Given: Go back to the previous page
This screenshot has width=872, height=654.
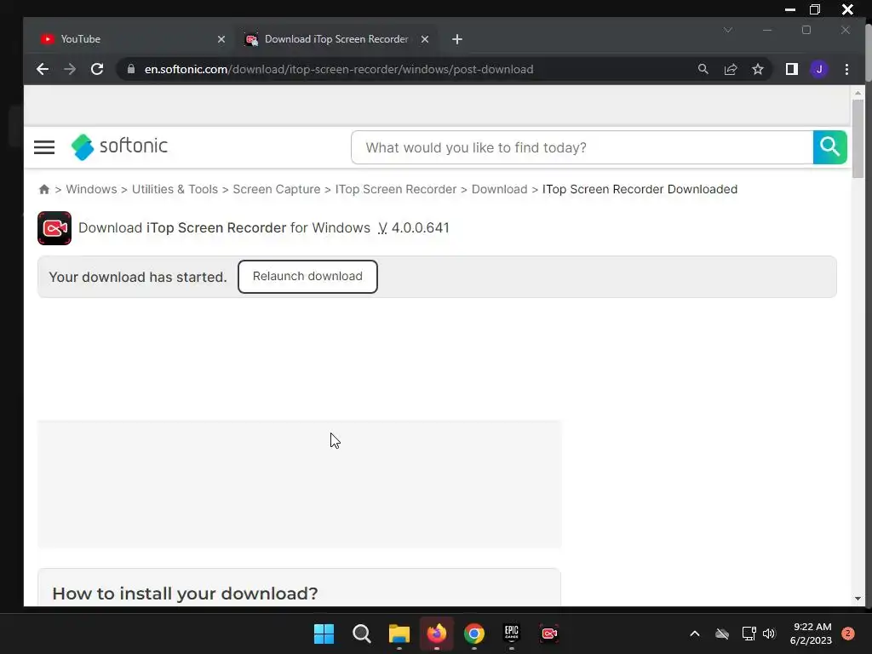Looking at the screenshot, I should (43, 69).
